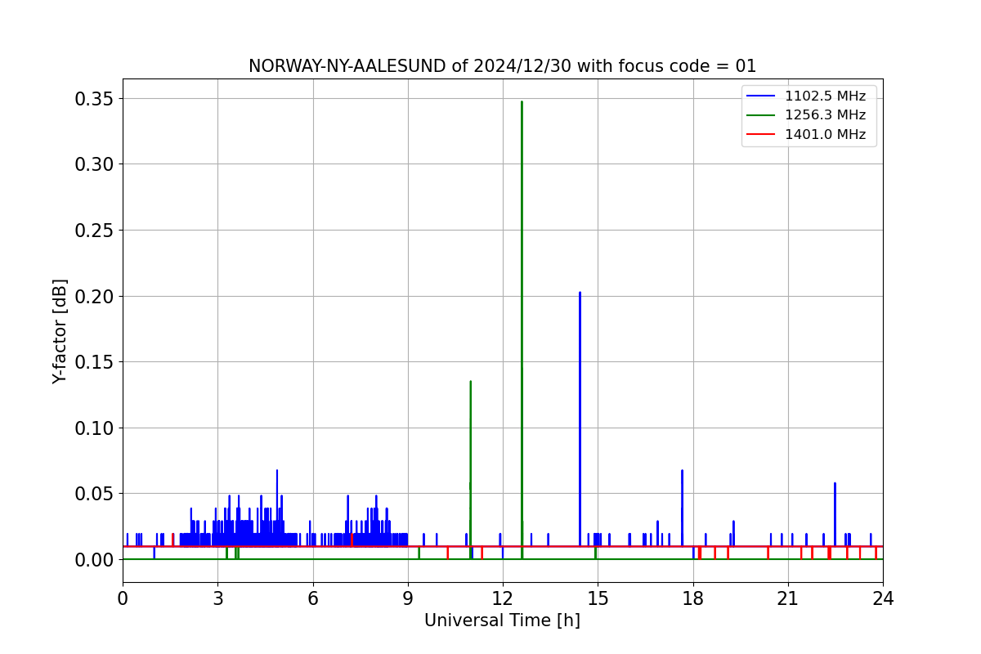Screen dimensions: 981x654
Task: Click the 3 x-axis tick label
Action: 217,598
